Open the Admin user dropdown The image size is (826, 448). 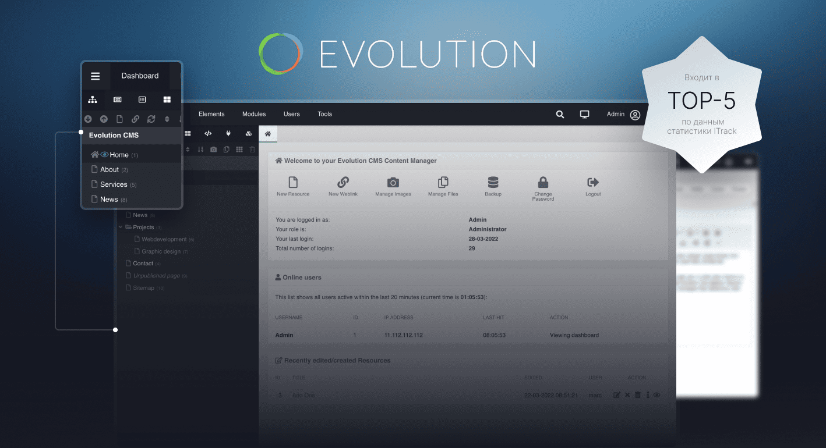pos(623,115)
